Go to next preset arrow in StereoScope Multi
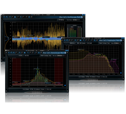The height and width of the screenshot is (114, 126). click(48, 50)
